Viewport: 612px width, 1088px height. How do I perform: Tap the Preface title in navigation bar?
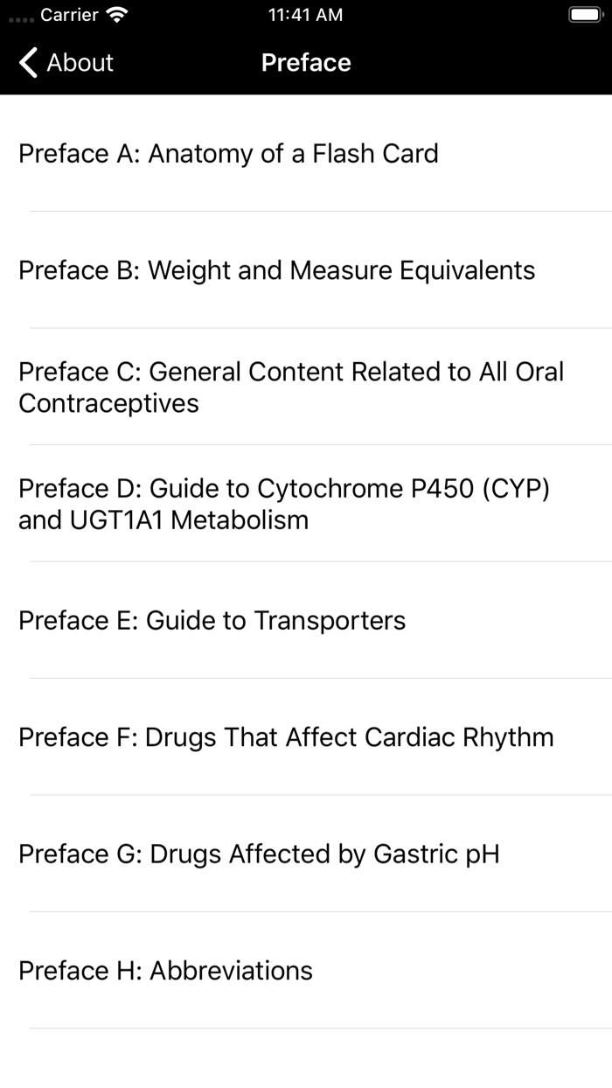click(305, 62)
